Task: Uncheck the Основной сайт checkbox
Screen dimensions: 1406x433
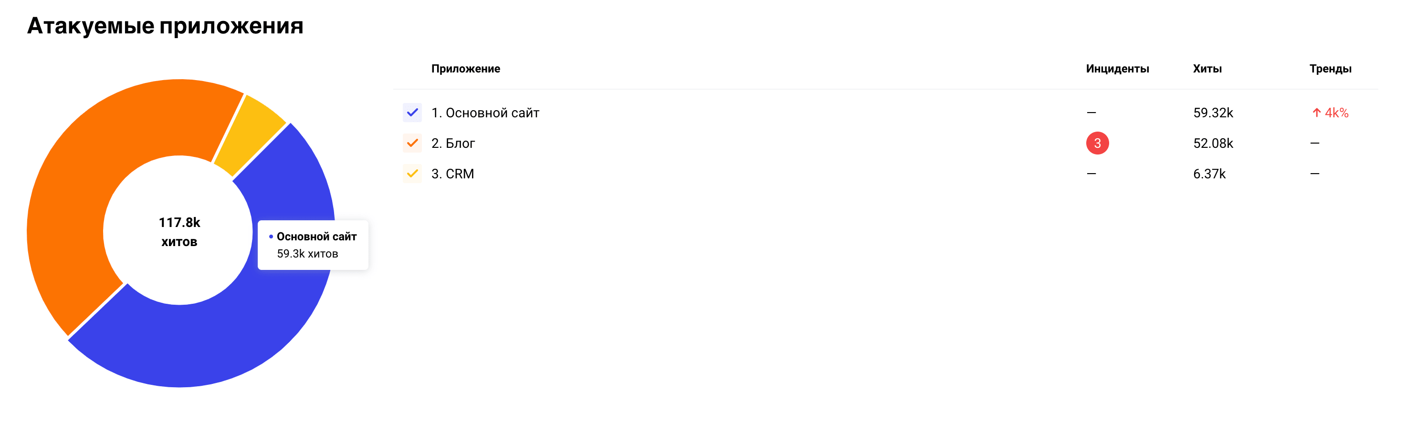Action: coord(412,113)
